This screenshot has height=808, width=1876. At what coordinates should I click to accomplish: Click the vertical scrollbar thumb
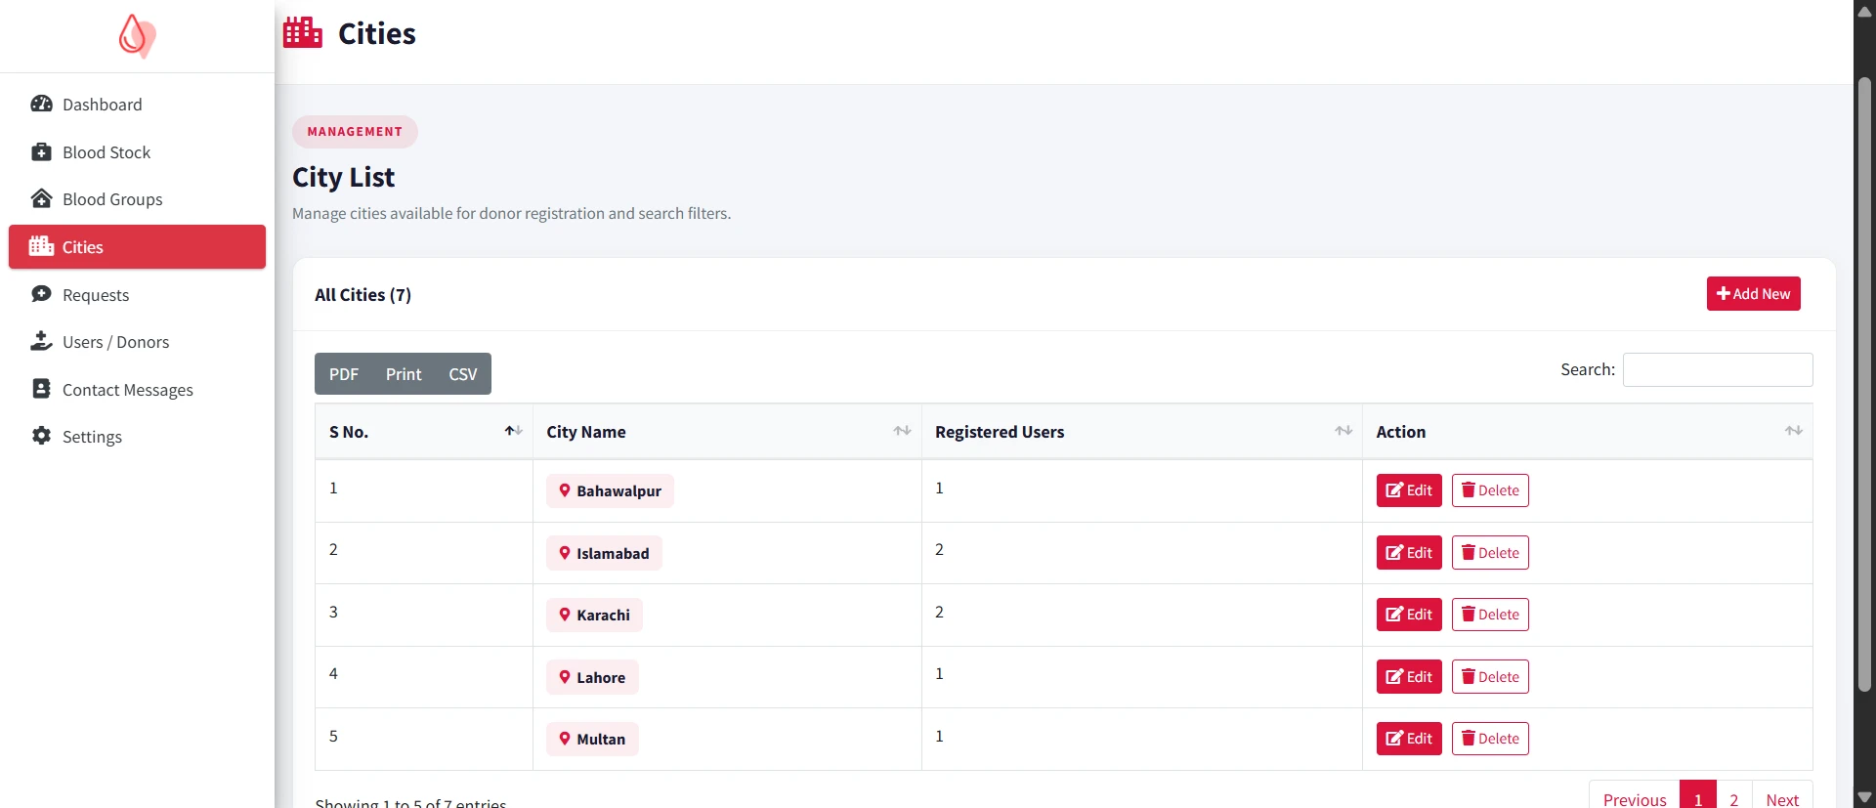pyautogui.click(x=1864, y=384)
